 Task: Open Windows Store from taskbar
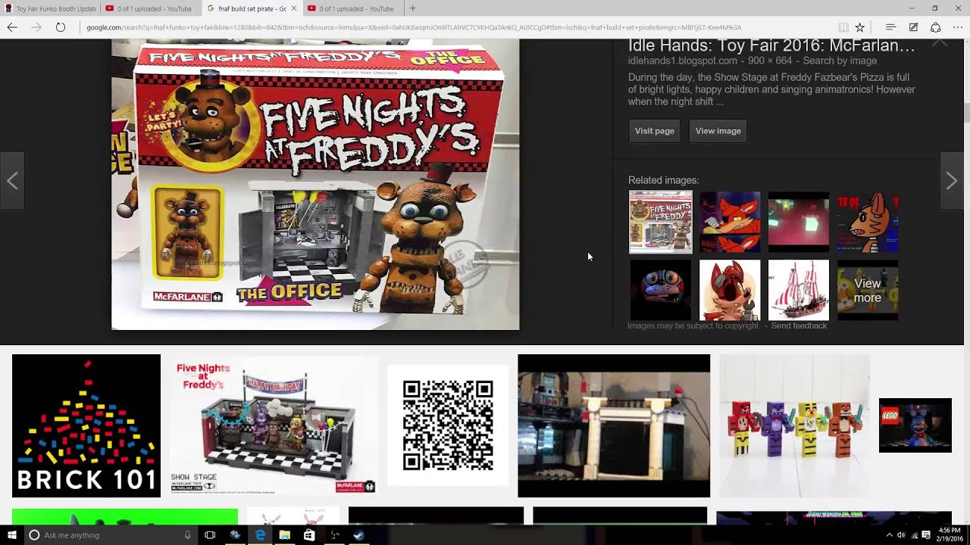click(x=309, y=535)
